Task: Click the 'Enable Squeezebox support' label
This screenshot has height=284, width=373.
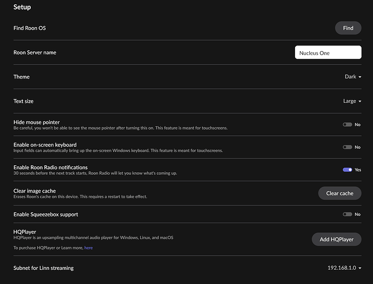Action: (x=45, y=214)
